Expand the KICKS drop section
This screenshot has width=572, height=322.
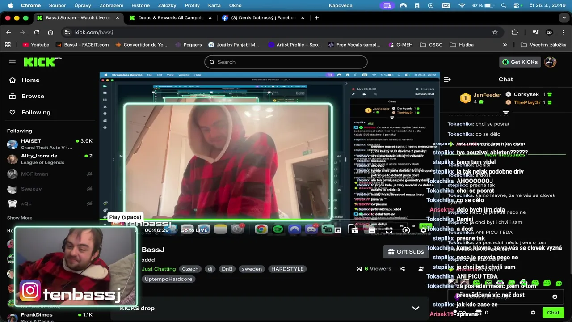click(416, 308)
